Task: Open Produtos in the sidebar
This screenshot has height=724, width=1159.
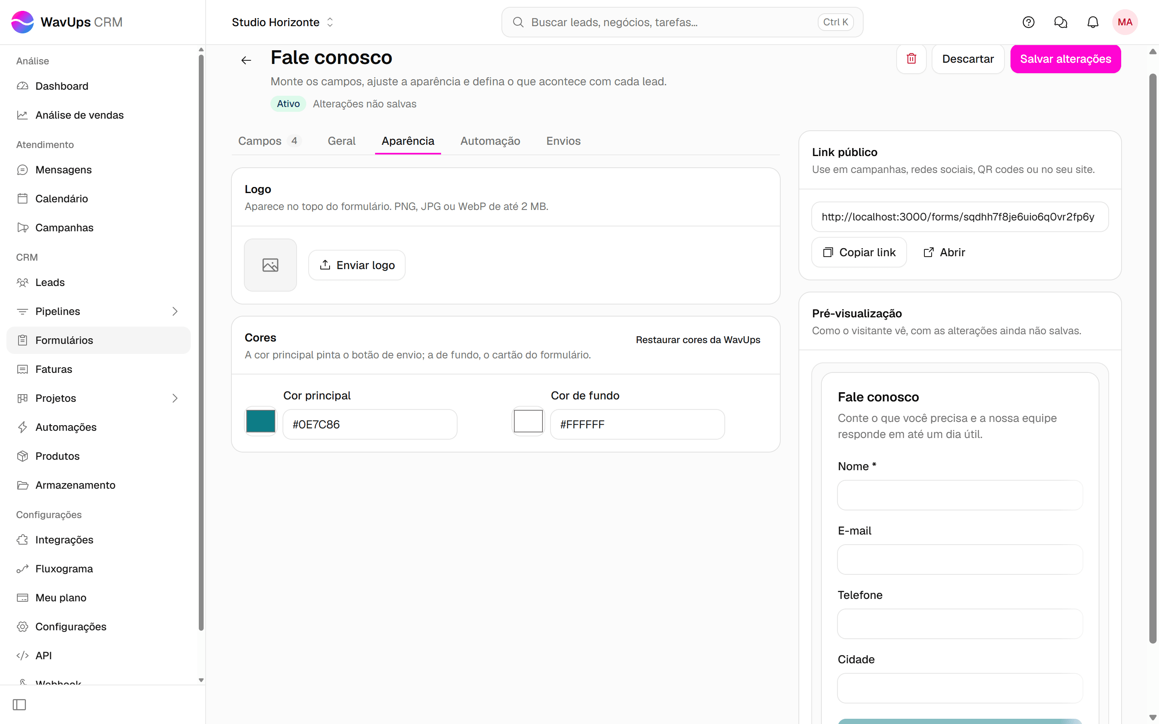Action: pos(99,456)
